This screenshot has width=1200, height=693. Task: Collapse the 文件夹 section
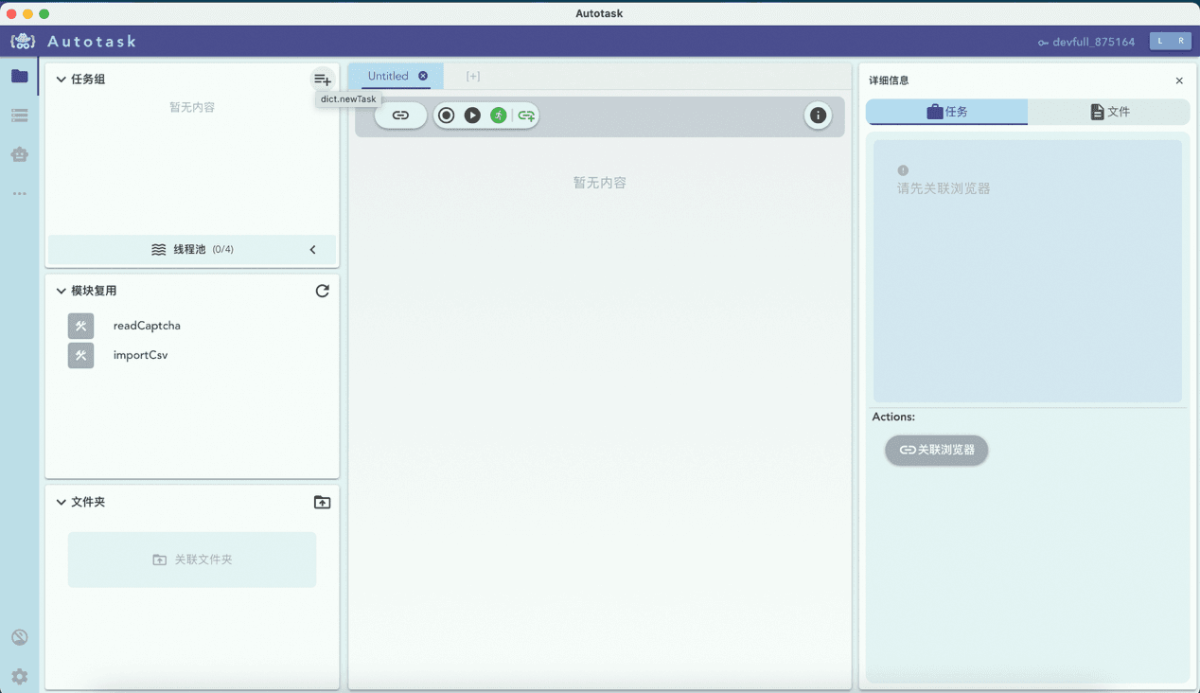62,502
